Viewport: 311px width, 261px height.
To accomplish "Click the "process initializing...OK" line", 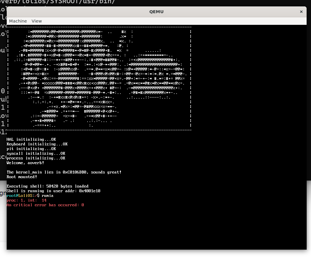I will [x=36, y=158].
